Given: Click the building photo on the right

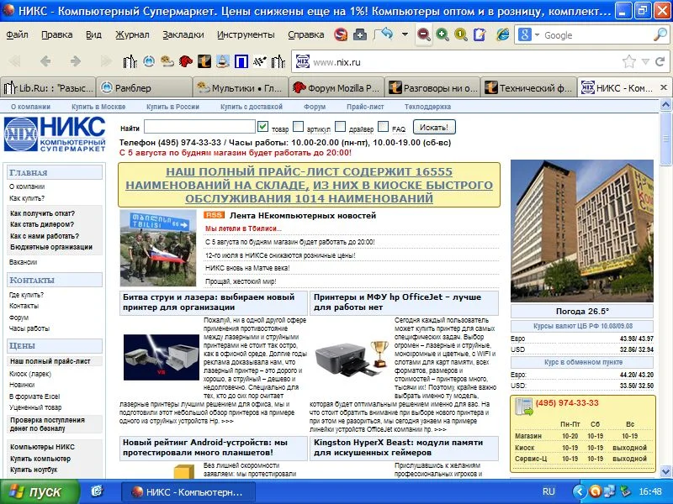Looking at the screenshot, I should coord(582,231).
